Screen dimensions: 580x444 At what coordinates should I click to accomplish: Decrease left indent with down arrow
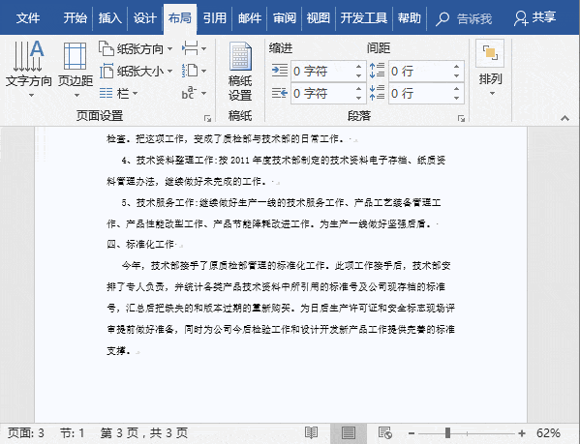(359, 75)
